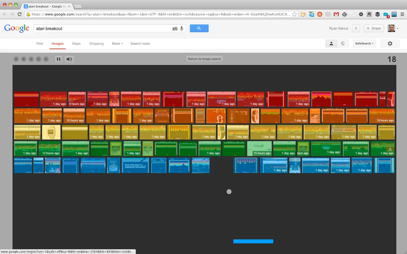The width and height of the screenshot is (407, 254).
Task: Open the Maps tab
Action: point(76,44)
